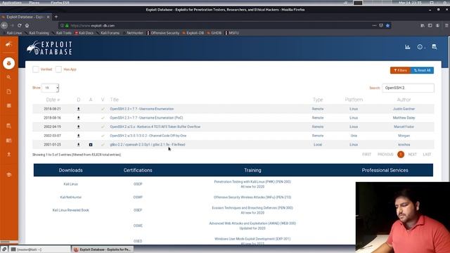Open OSCP certification link
The width and height of the screenshot is (450, 253).
[138, 184]
